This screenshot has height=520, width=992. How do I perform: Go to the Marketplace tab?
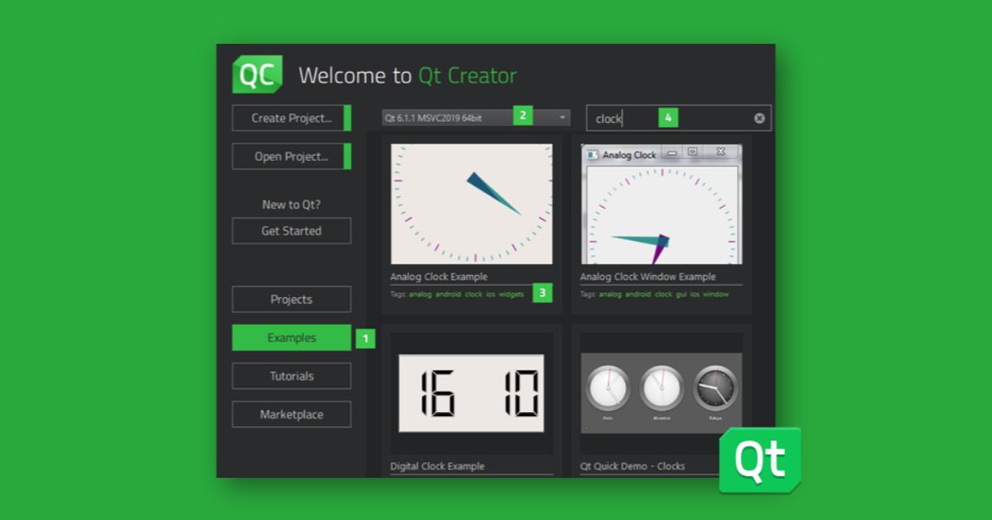tap(292, 414)
